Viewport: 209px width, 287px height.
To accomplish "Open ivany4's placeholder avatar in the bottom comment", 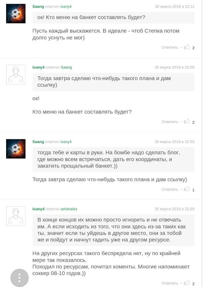I will click(x=16, y=216).
